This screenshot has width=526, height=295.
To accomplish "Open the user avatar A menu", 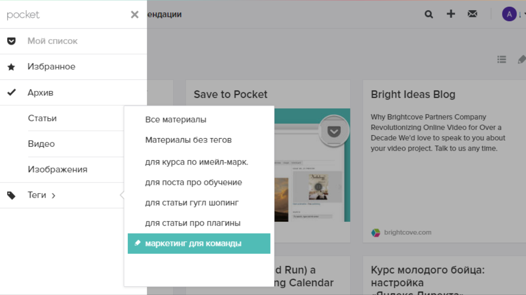I will point(509,14).
